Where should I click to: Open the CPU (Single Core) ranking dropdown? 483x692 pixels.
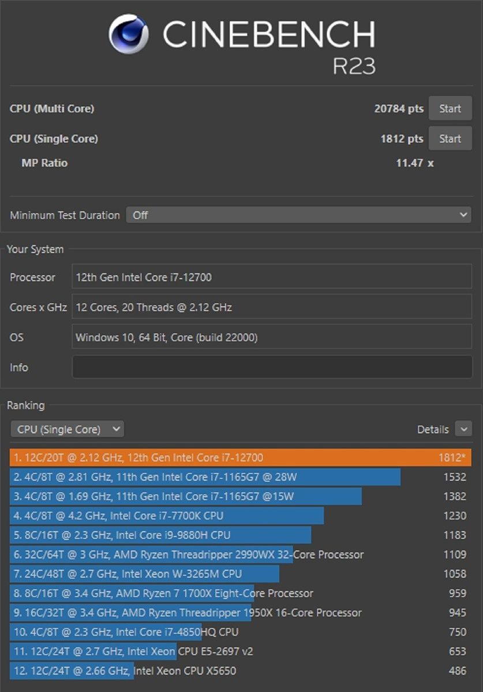(67, 429)
